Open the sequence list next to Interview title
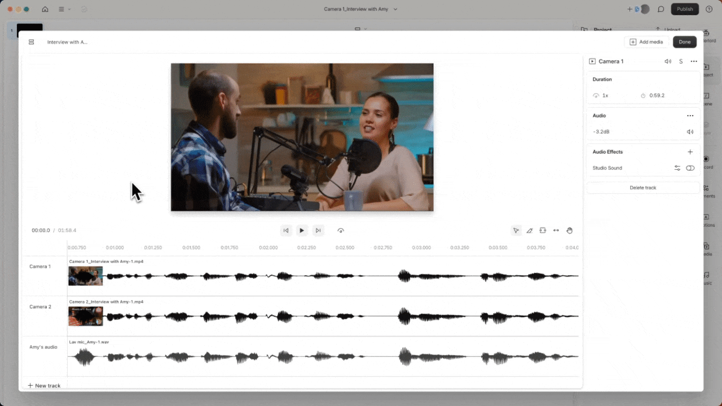This screenshot has width=722, height=406. (32, 42)
